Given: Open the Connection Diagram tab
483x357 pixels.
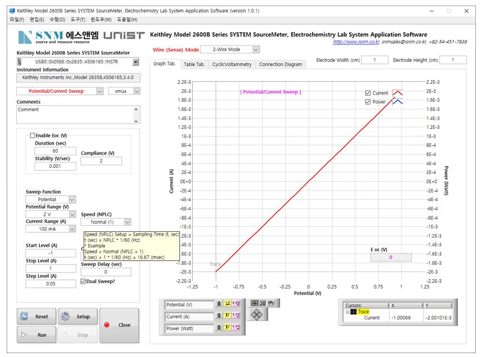Looking at the screenshot, I should tap(281, 65).
